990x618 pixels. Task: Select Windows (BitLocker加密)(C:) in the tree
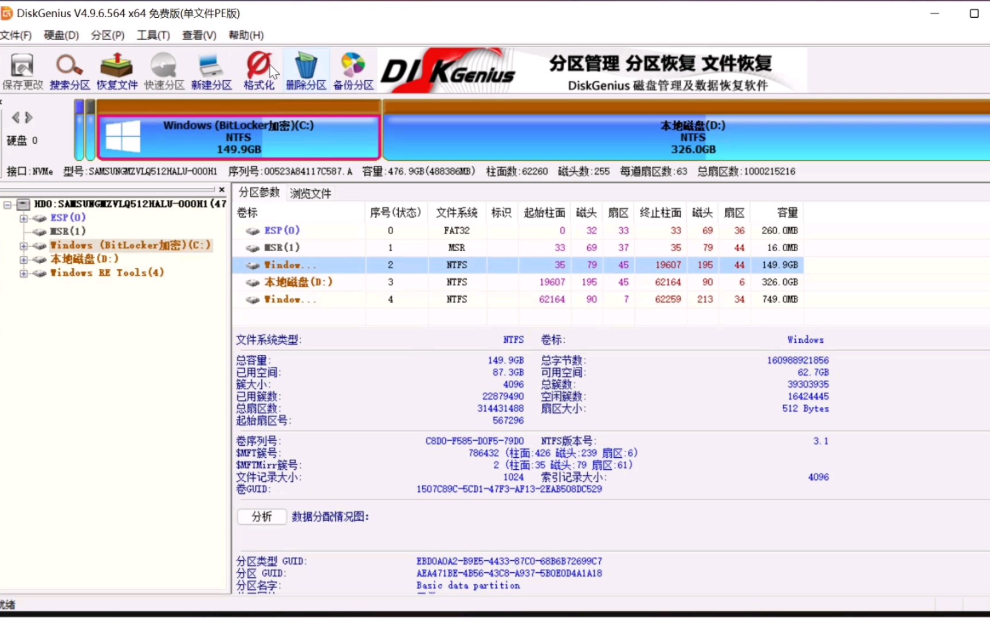point(131,245)
